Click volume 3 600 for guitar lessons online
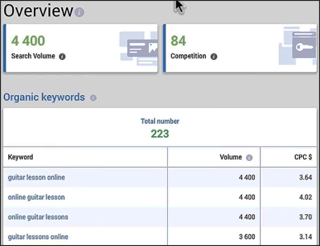320x246 pixels. pyautogui.click(x=247, y=237)
